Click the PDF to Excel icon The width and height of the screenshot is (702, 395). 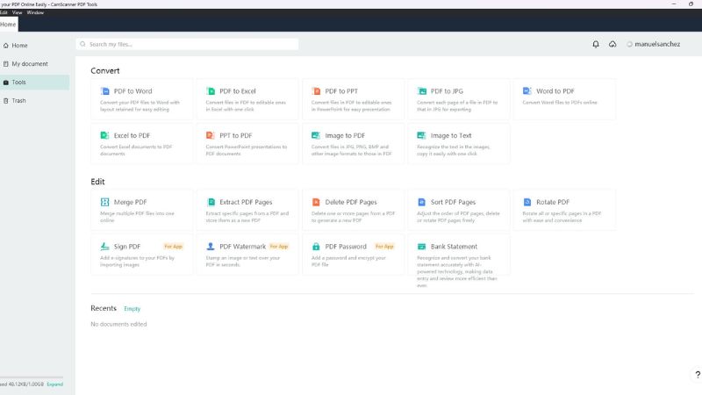(x=211, y=91)
